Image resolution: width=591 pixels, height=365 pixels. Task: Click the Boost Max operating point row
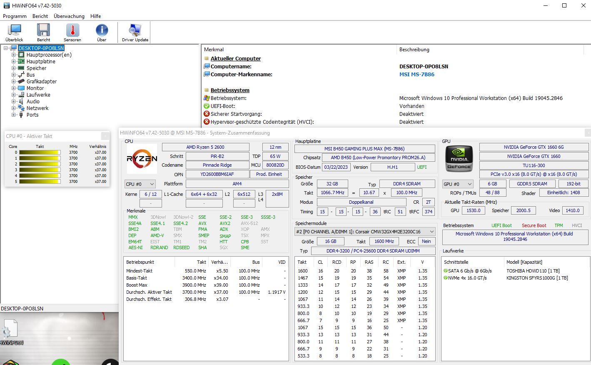[x=206, y=285]
